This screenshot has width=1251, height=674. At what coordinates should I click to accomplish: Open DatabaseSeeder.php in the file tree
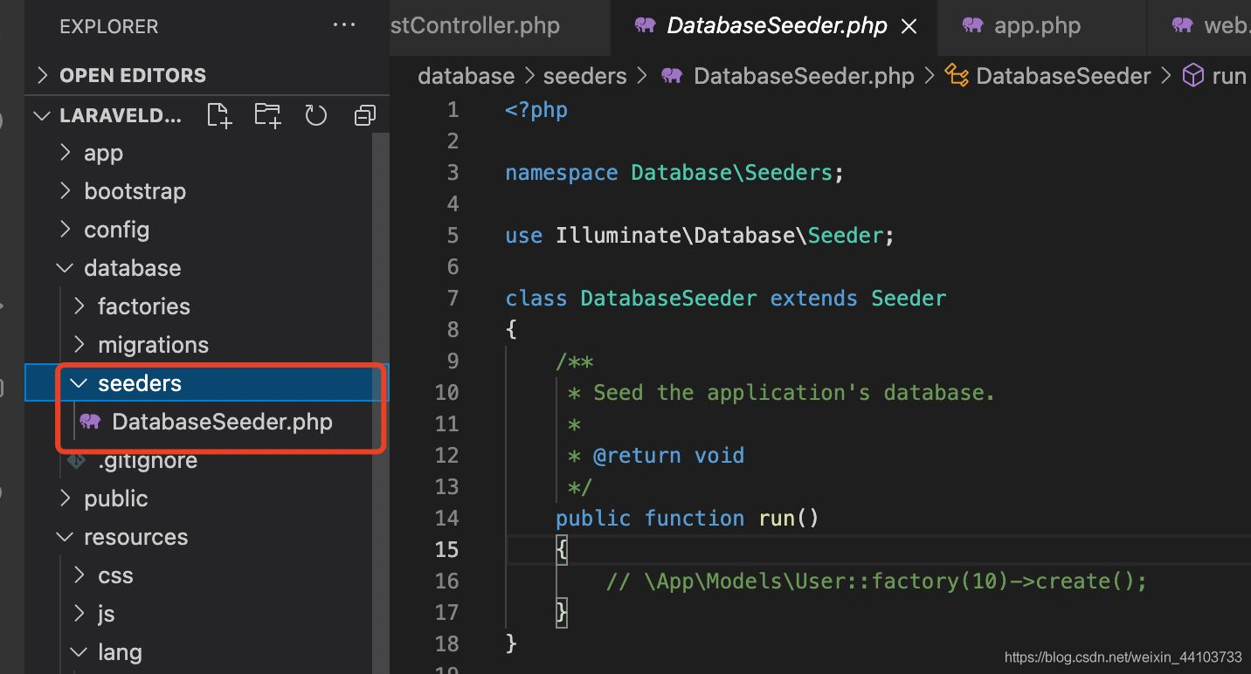coord(222,422)
